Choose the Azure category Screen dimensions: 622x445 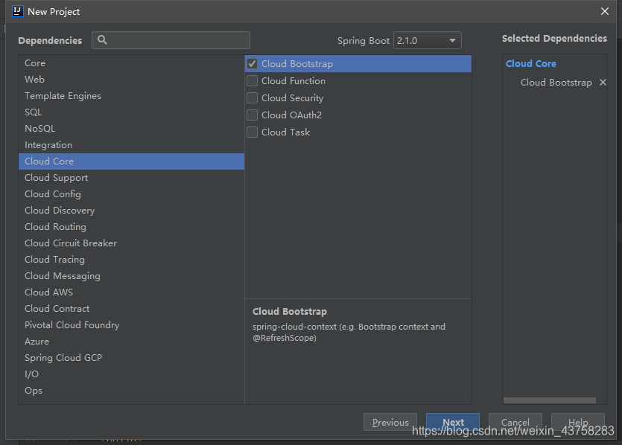[131, 342]
